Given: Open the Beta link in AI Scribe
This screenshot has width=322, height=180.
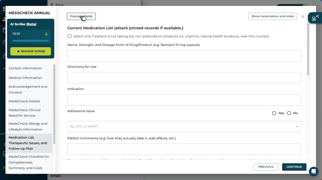Looking at the screenshot, I should (31, 24).
